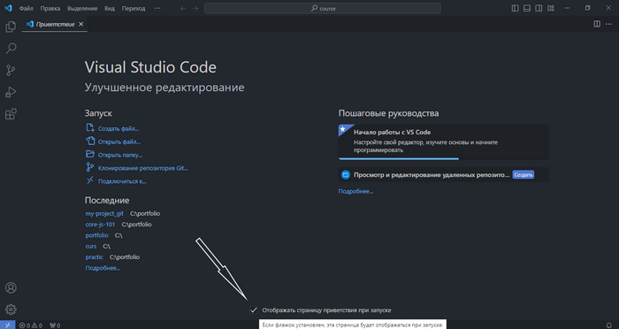The width and height of the screenshot is (619, 329).
Task: Open the Run and Debug view
Action: pyautogui.click(x=11, y=92)
